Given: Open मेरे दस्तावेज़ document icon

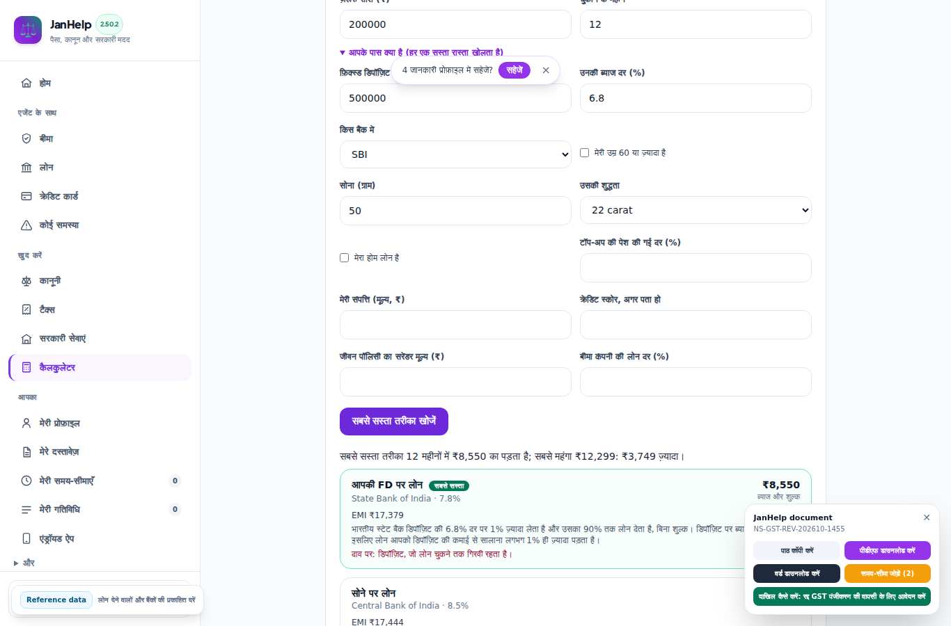Looking at the screenshot, I should click(x=26, y=452).
